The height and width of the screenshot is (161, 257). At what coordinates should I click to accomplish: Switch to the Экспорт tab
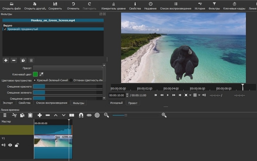click(8, 103)
